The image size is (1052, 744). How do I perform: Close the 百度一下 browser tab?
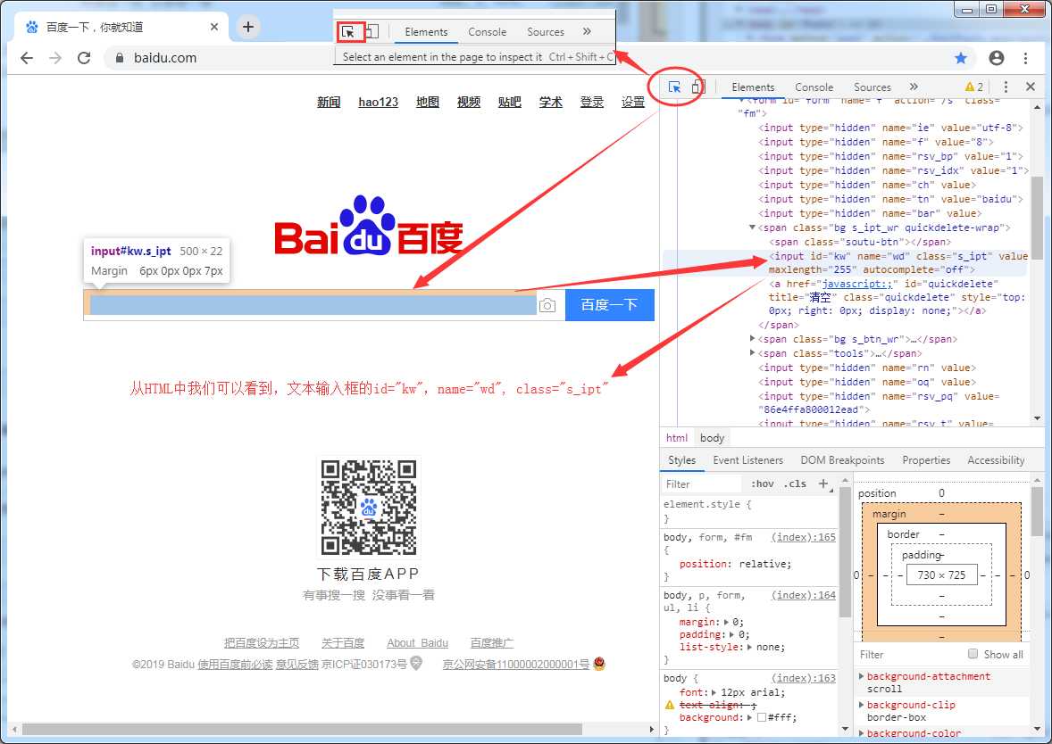click(214, 27)
